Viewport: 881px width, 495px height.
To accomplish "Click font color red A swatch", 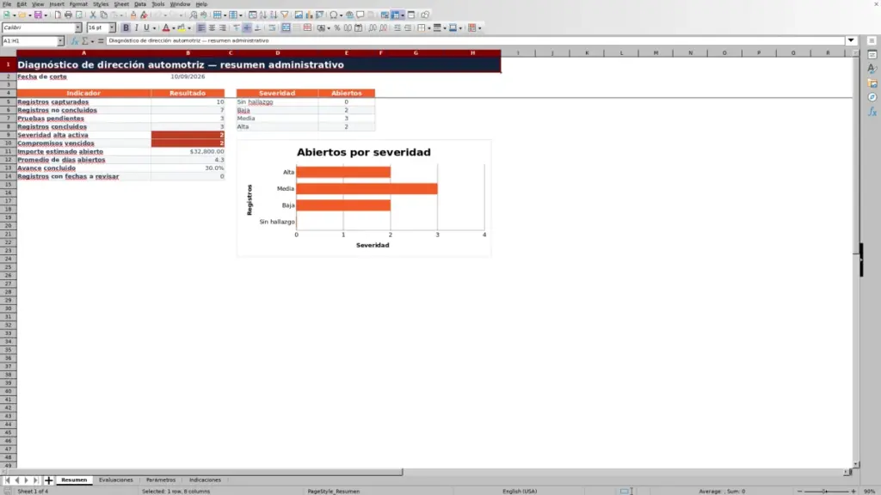I will [x=166, y=27].
